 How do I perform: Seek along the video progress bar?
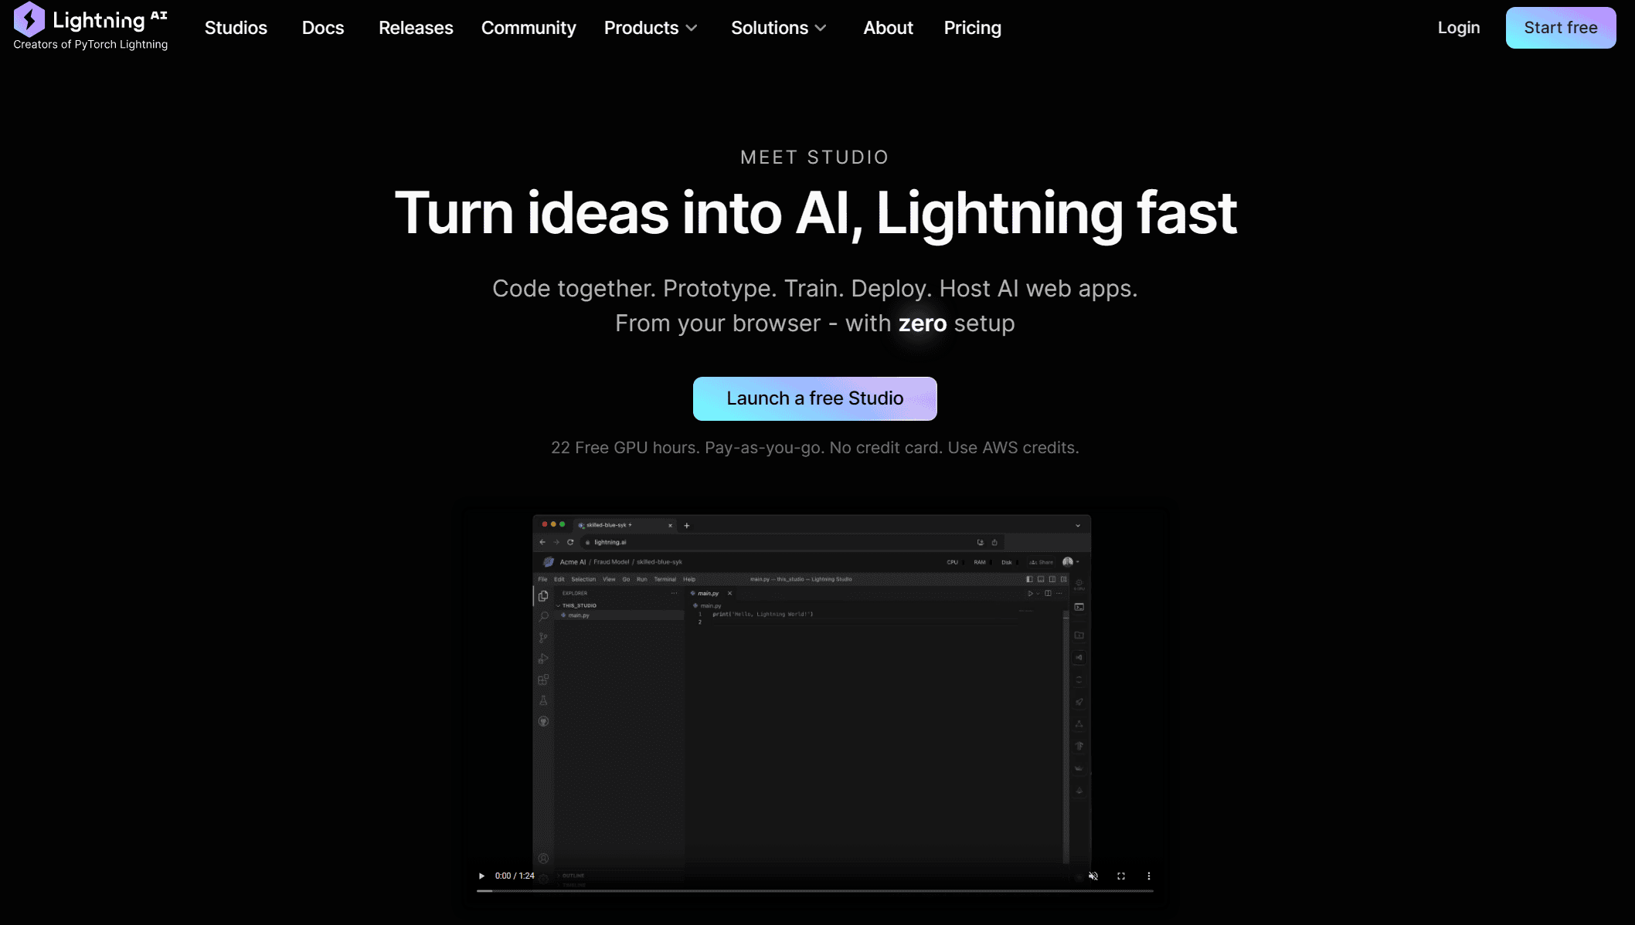point(815,891)
